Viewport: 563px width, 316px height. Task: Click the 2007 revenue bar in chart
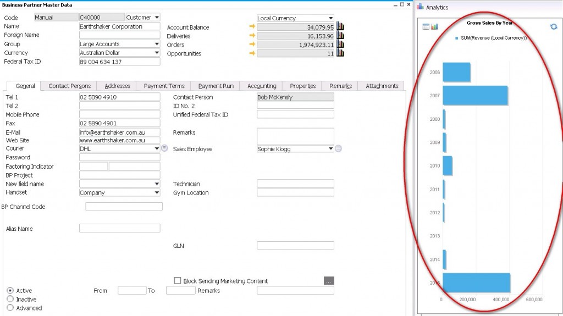pyautogui.click(x=474, y=96)
